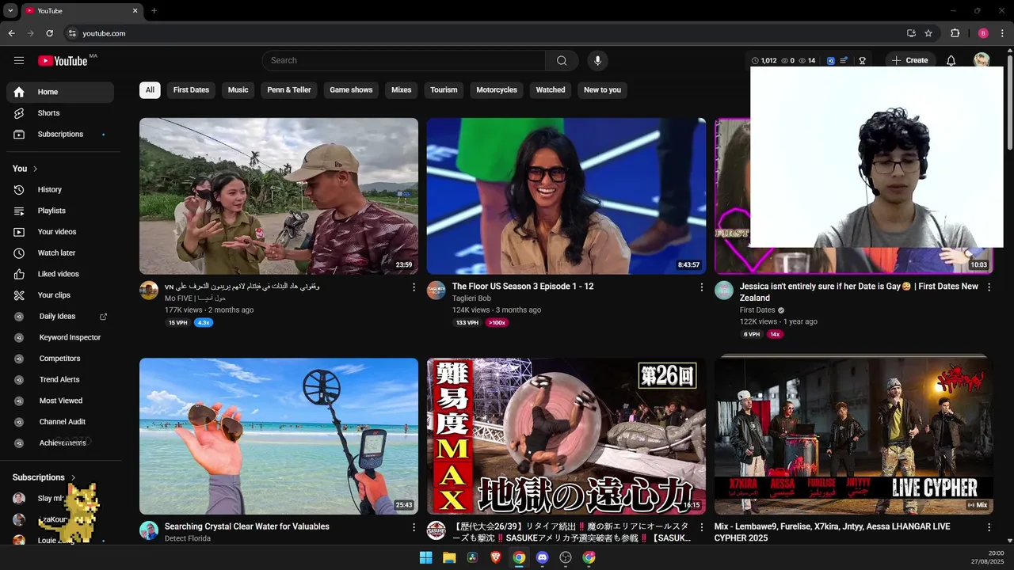Expand the You section chevron

tap(36, 169)
